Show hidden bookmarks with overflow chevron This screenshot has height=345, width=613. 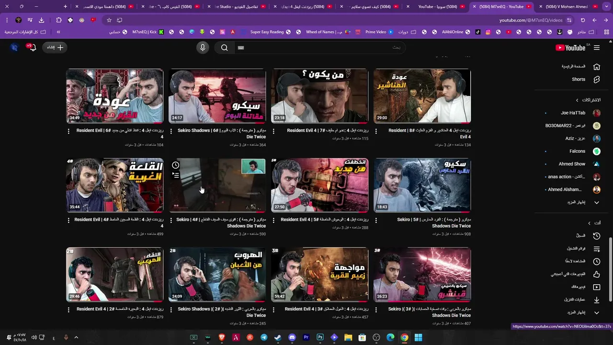pos(58,32)
